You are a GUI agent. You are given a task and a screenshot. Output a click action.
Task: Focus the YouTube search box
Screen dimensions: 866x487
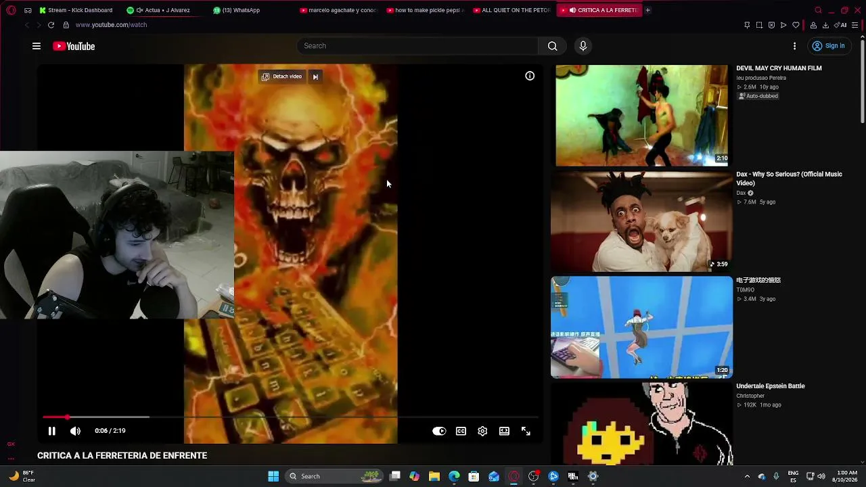[x=417, y=46]
